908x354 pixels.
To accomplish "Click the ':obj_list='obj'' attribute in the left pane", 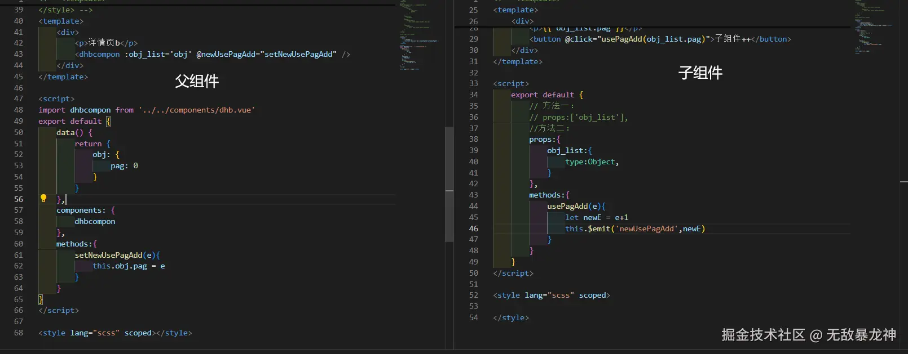I will coord(158,54).
